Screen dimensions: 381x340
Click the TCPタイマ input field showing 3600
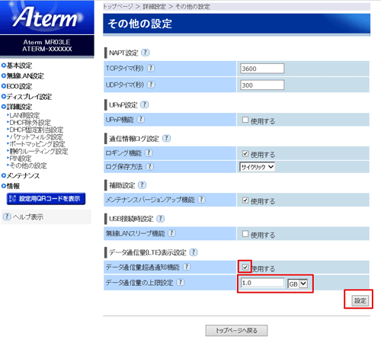pos(262,69)
